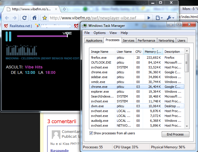
Task: Select the audiodg.exe process row
Action: pyautogui.click(x=137, y=121)
